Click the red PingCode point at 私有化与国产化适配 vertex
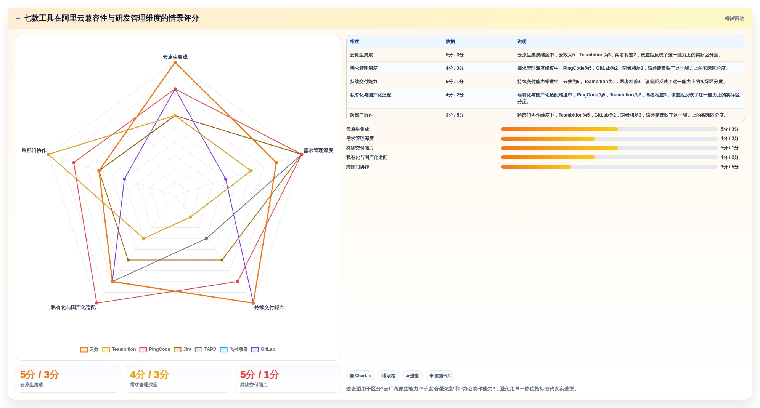The width and height of the screenshot is (760, 408). 97,303
